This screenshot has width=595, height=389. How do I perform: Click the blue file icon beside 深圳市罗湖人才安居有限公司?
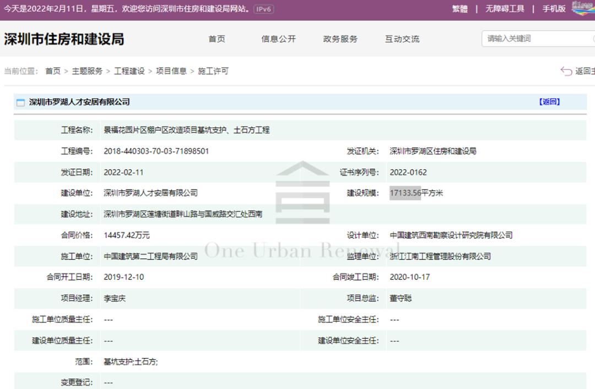[21, 101]
